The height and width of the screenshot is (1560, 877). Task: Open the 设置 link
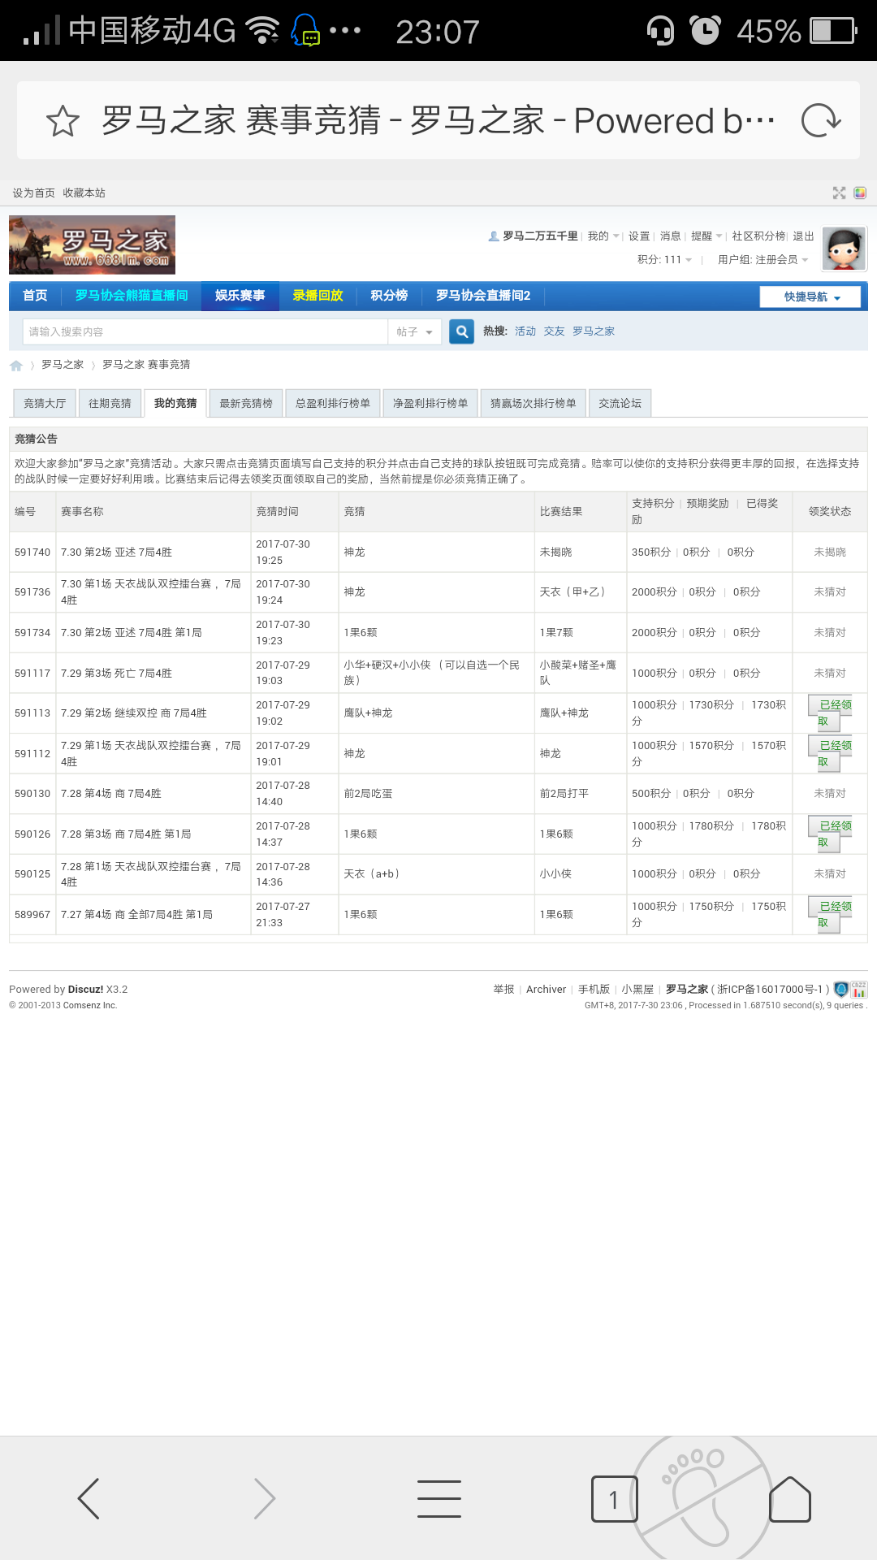coord(639,236)
